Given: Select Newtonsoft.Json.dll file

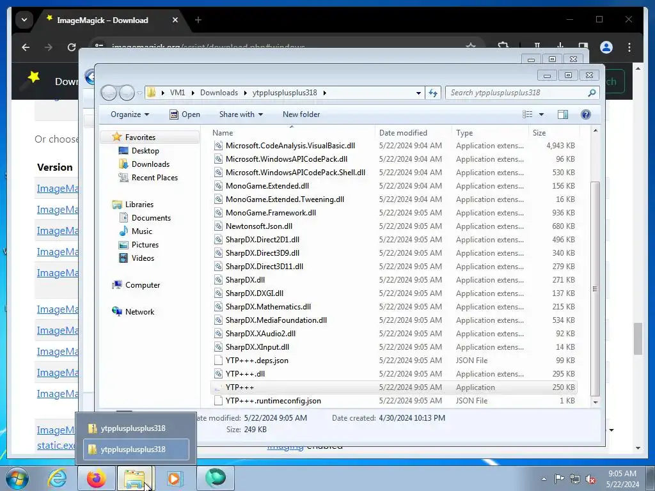Looking at the screenshot, I should [259, 226].
